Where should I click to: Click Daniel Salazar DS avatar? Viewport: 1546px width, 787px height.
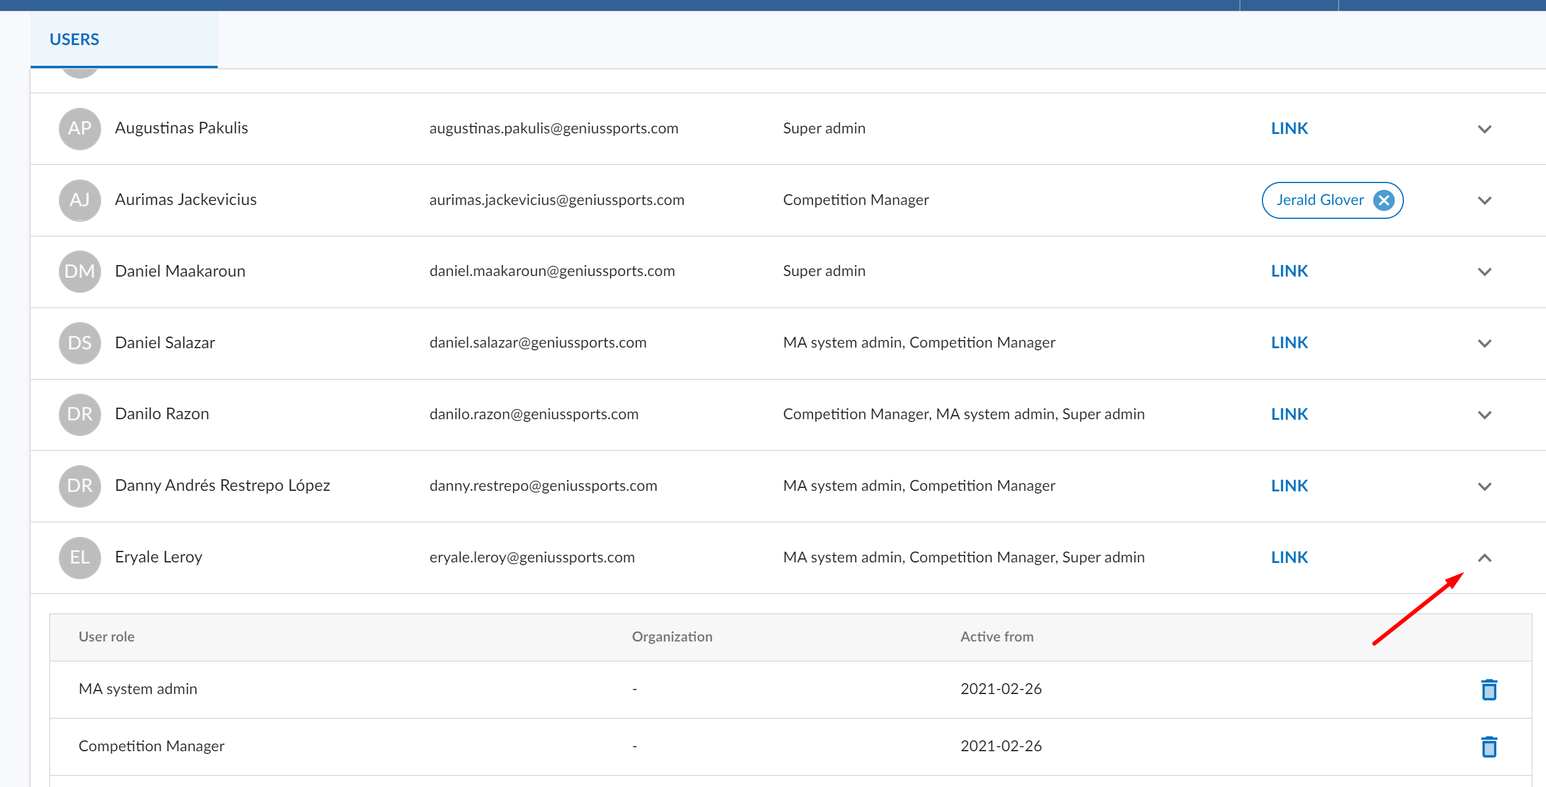[79, 342]
